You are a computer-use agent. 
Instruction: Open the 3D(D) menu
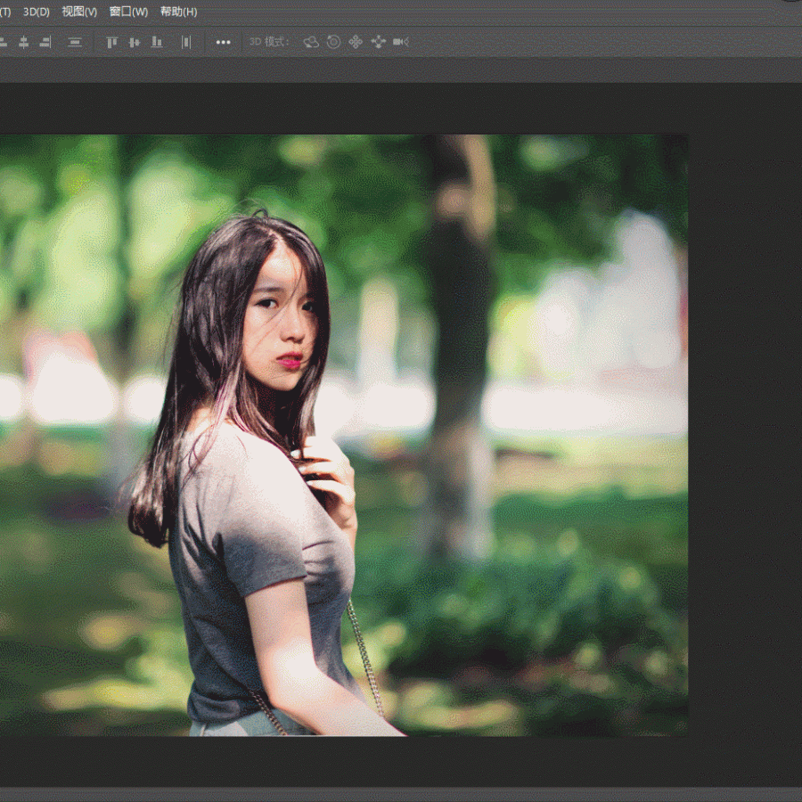(37, 12)
